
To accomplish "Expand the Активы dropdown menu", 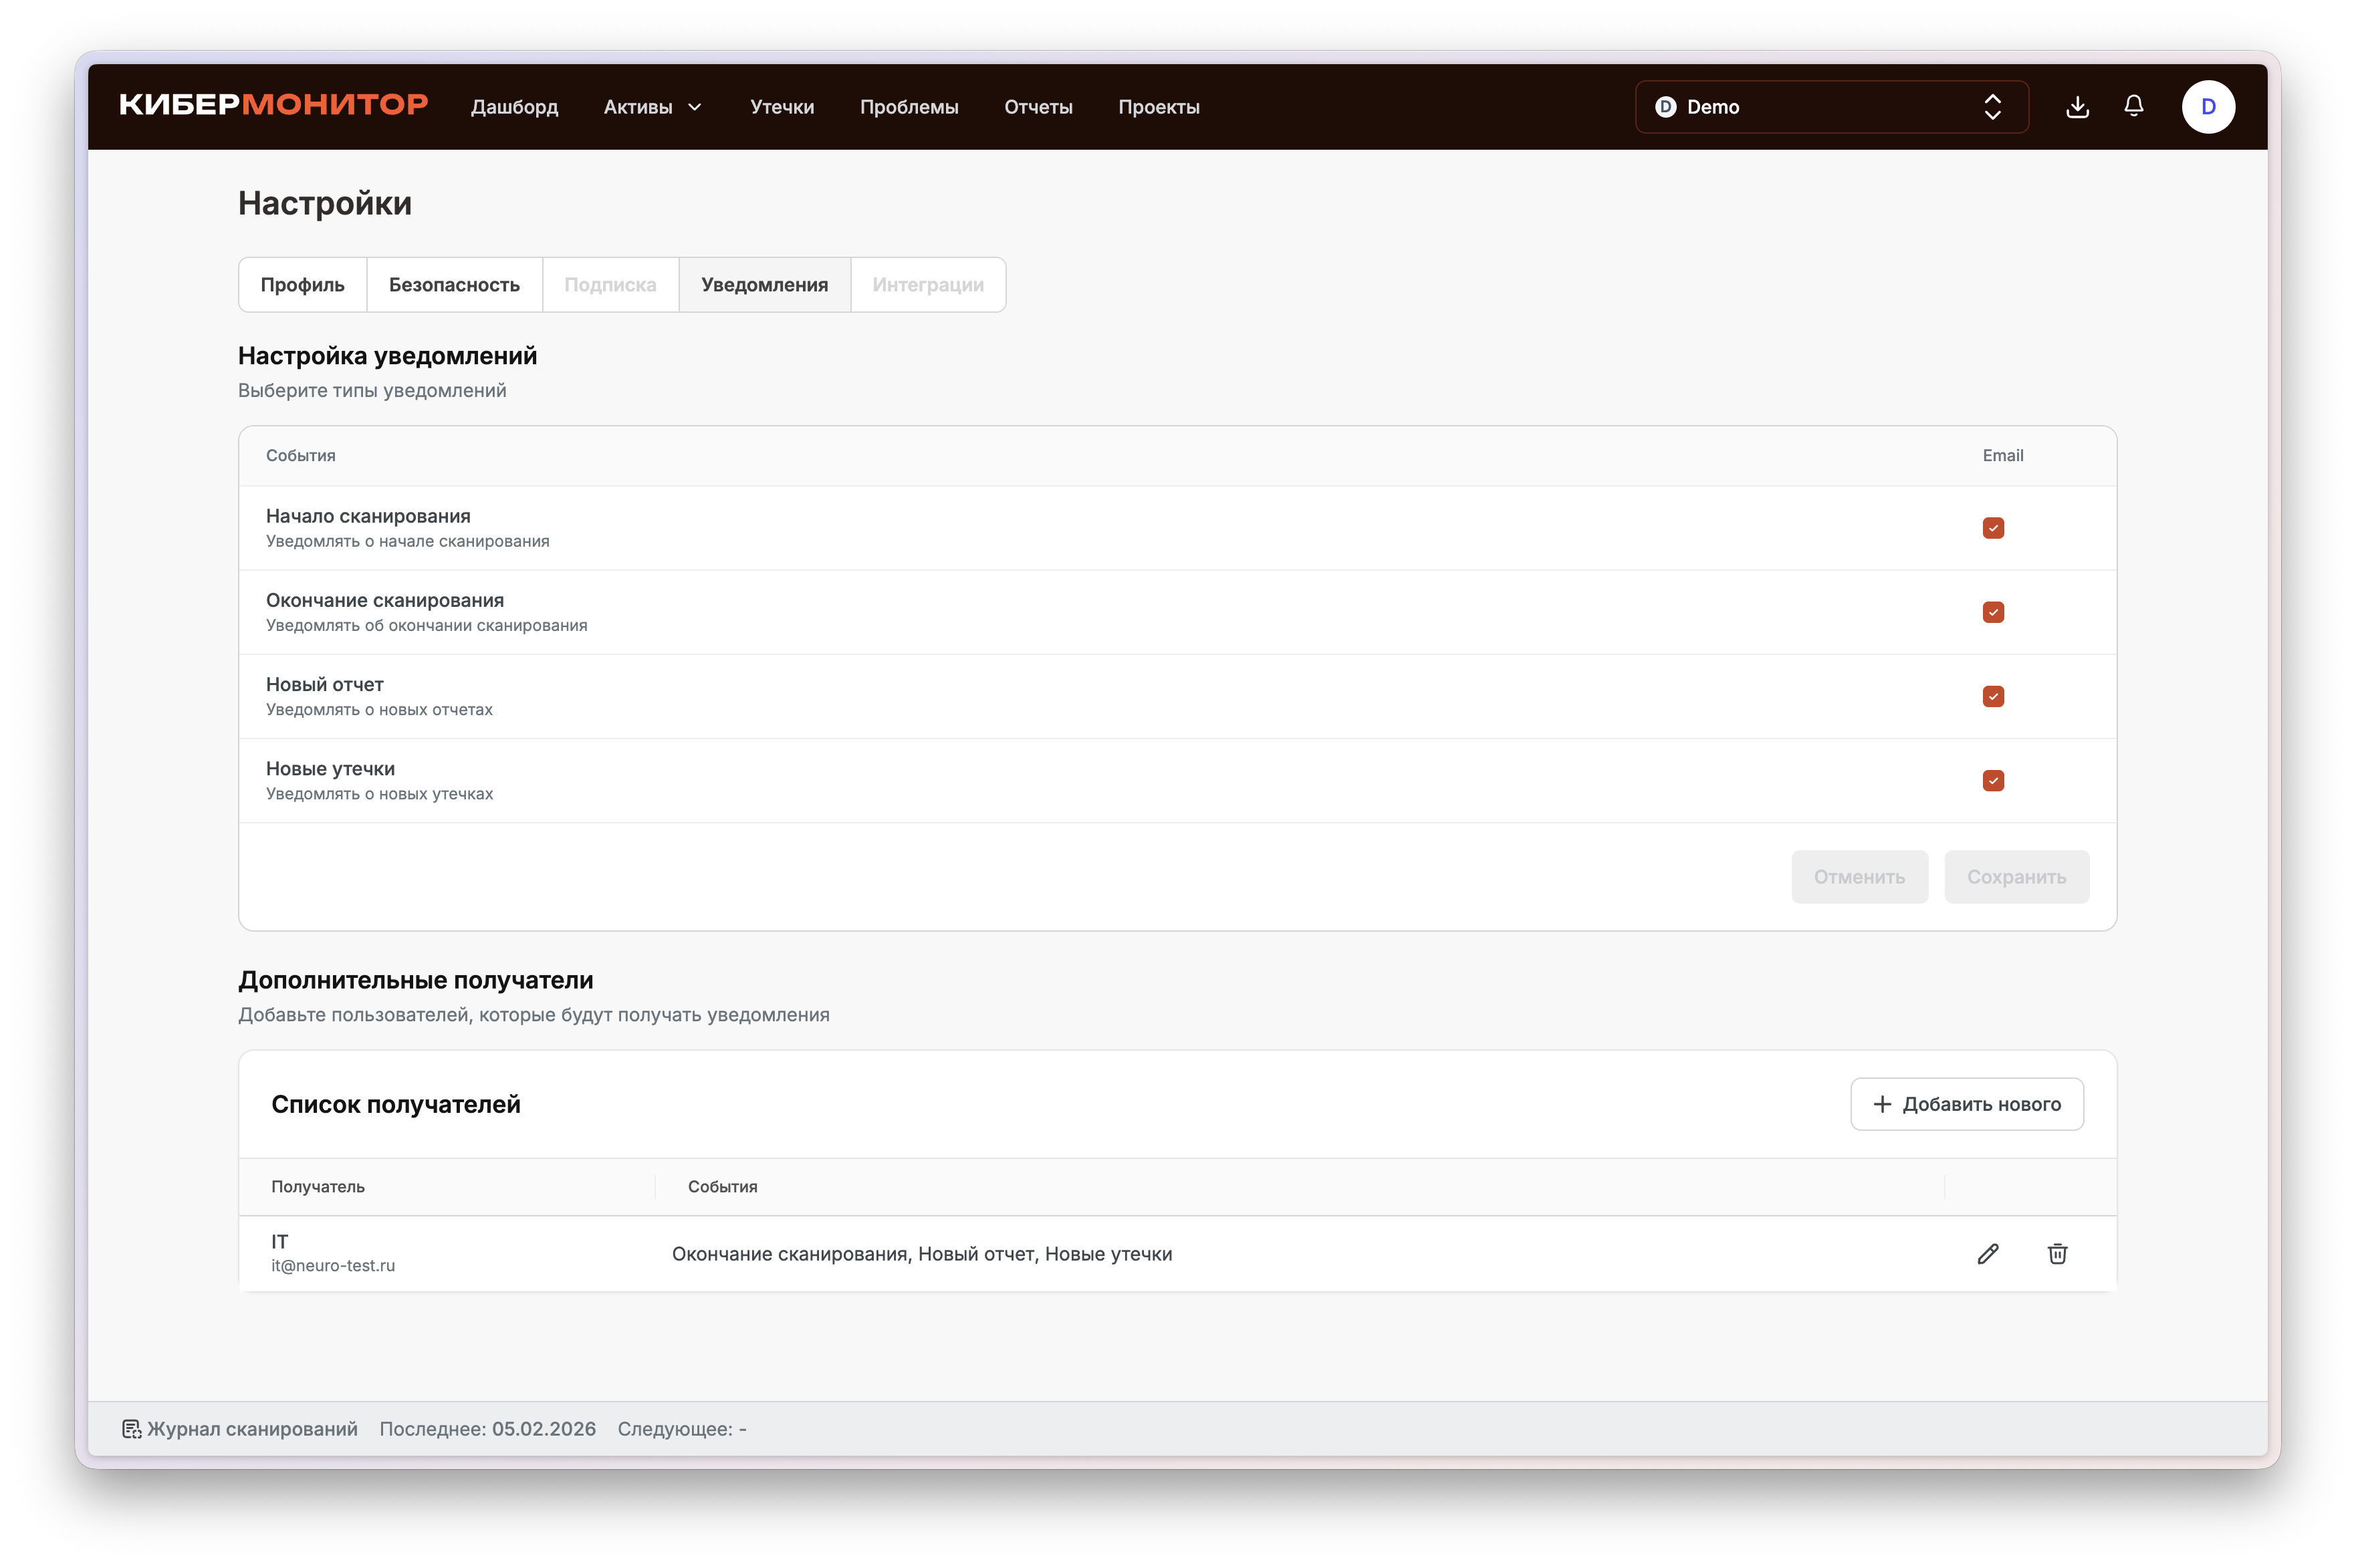I will [x=653, y=107].
